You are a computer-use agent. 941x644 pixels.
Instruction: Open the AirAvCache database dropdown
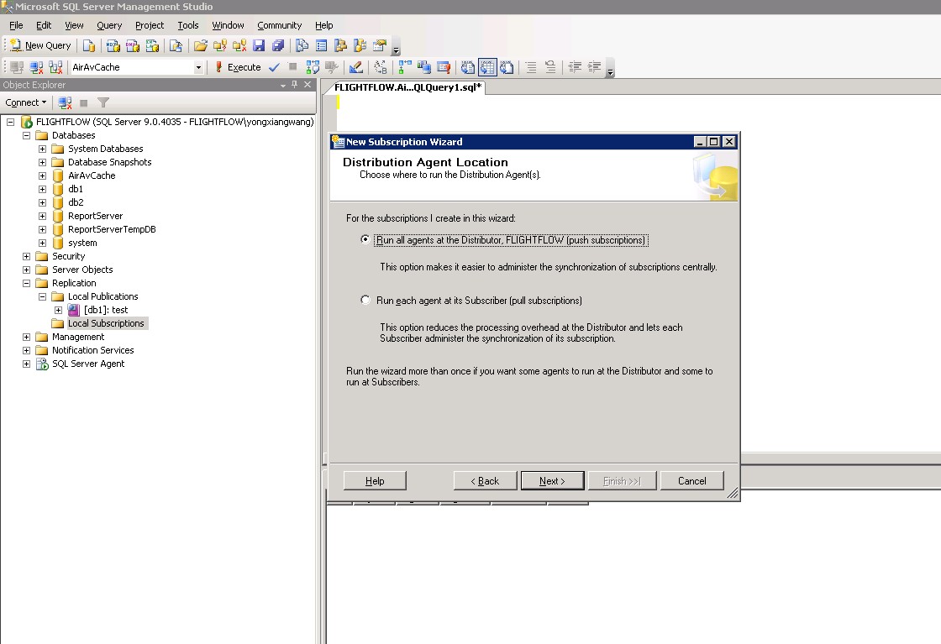(x=198, y=67)
